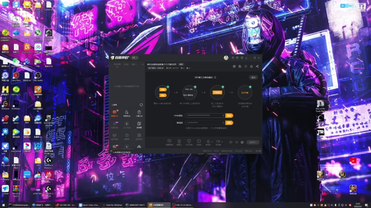
Task: Select the first tab in left scene panel
Action: [117, 64]
